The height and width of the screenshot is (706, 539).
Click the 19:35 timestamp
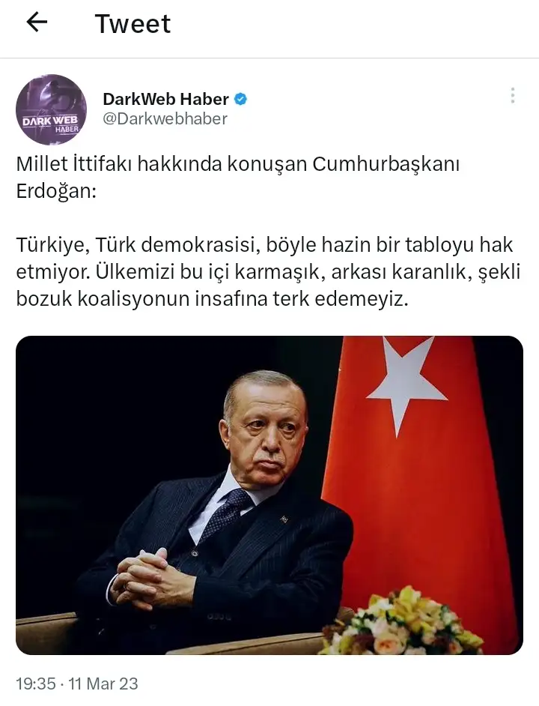coord(36,684)
